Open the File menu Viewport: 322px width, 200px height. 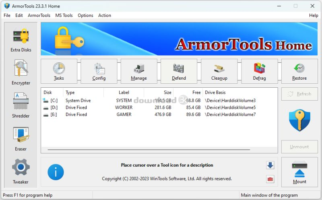coord(7,15)
